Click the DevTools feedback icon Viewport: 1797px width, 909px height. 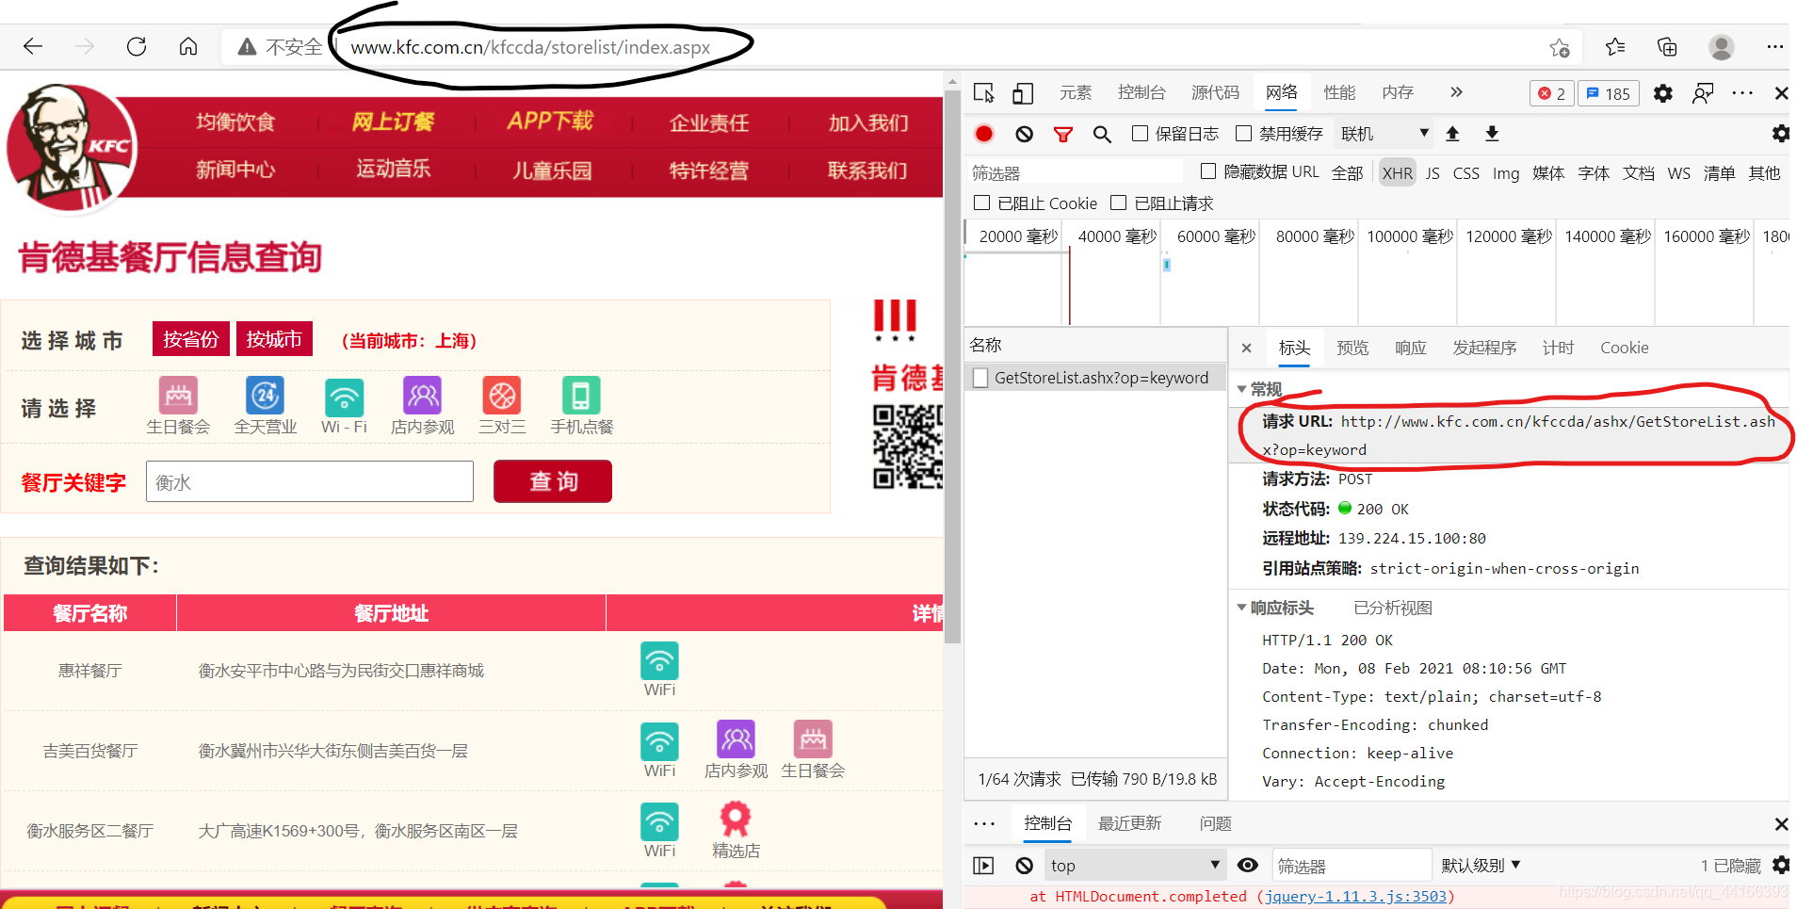pos(1703,93)
